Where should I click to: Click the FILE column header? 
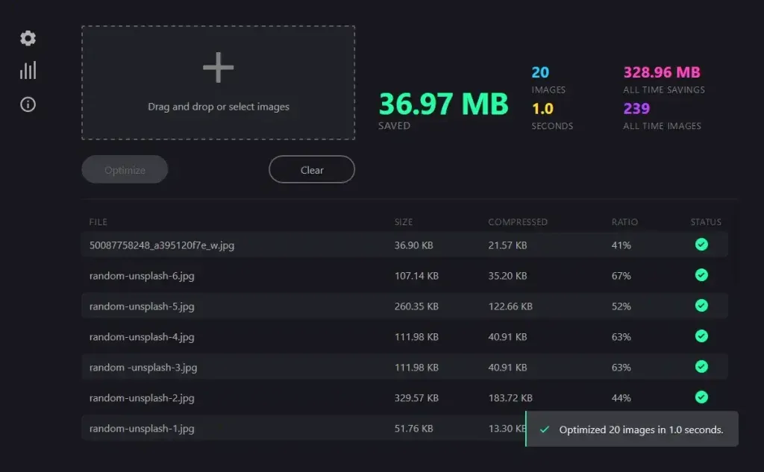98,222
